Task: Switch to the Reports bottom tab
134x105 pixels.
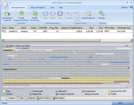Action: (x=30, y=98)
